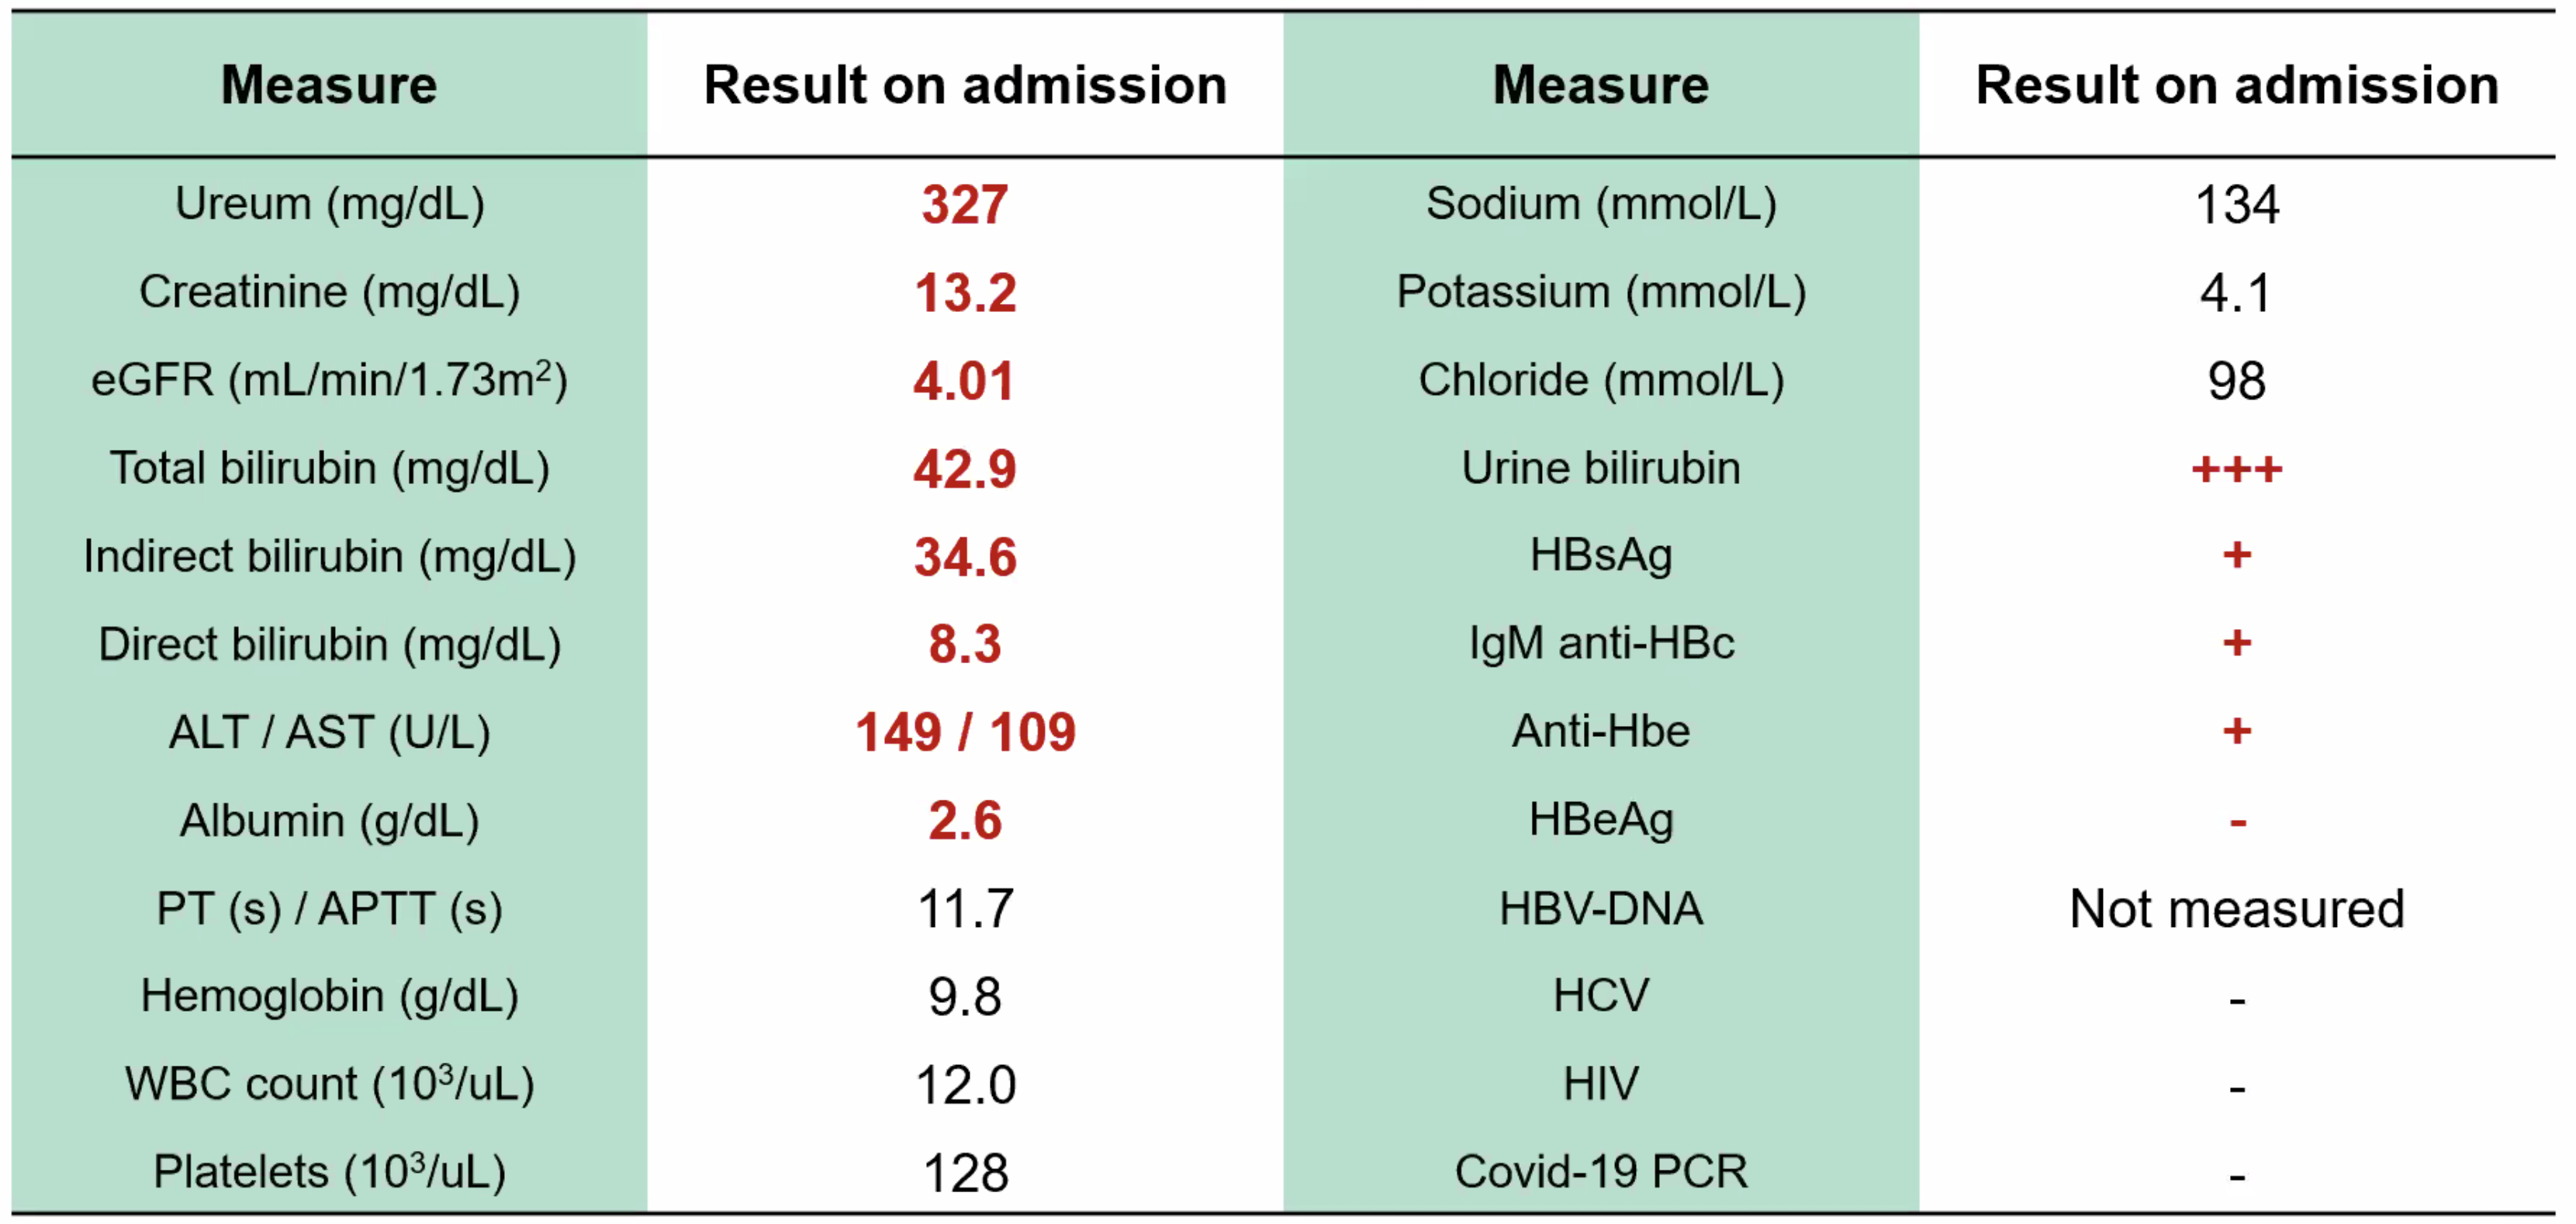The height and width of the screenshot is (1224, 2576).
Task: Click the Indirect bilirubin (mg/dL) label
Action: [x=329, y=556]
